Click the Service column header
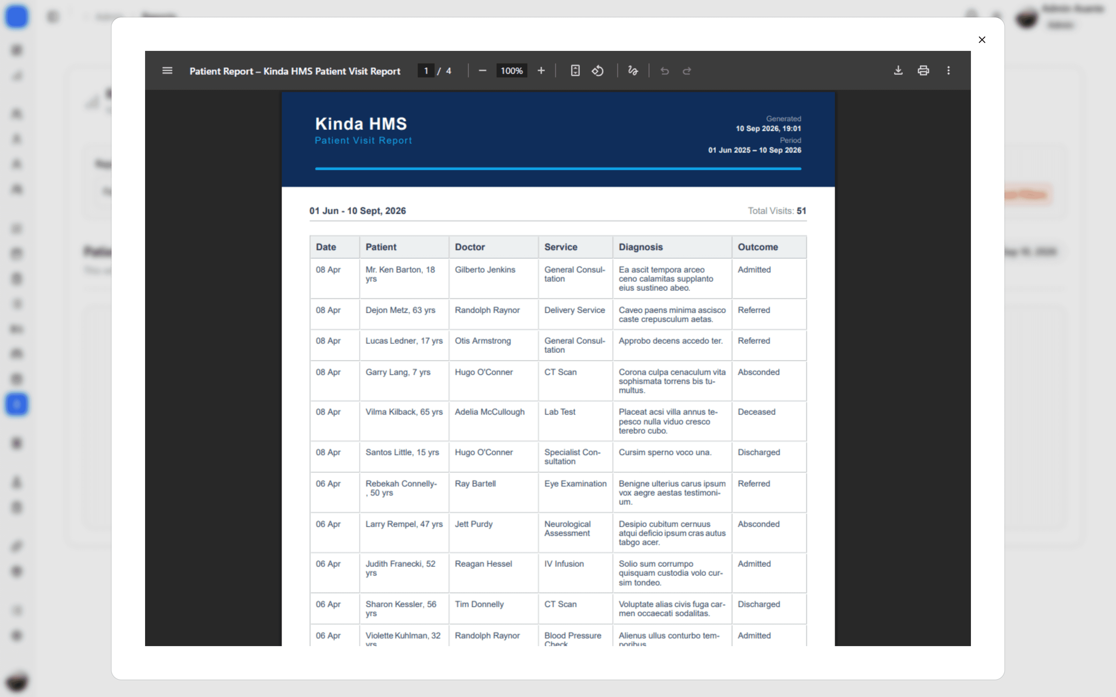The height and width of the screenshot is (697, 1116). coord(575,247)
